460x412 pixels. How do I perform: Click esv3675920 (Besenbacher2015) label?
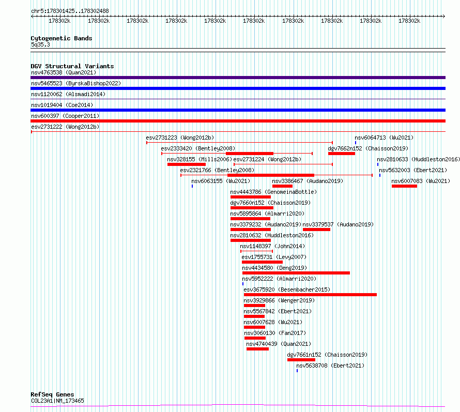[x=287, y=289]
